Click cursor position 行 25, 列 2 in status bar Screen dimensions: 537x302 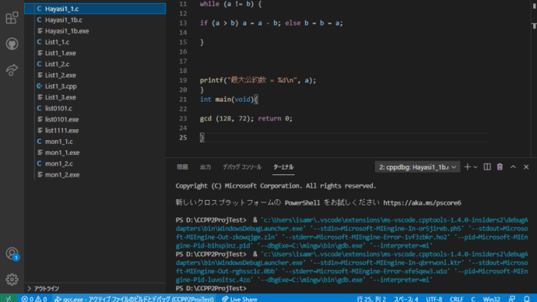(371, 299)
